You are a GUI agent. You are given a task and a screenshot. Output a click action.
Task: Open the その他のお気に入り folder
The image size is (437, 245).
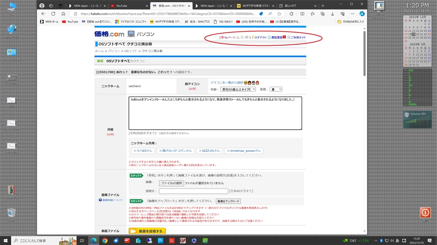pyautogui.click(x=351, y=21)
